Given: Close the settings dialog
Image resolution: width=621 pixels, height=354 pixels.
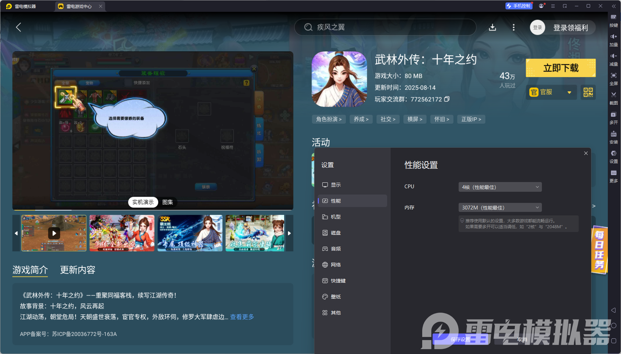Looking at the screenshot, I should (586, 153).
